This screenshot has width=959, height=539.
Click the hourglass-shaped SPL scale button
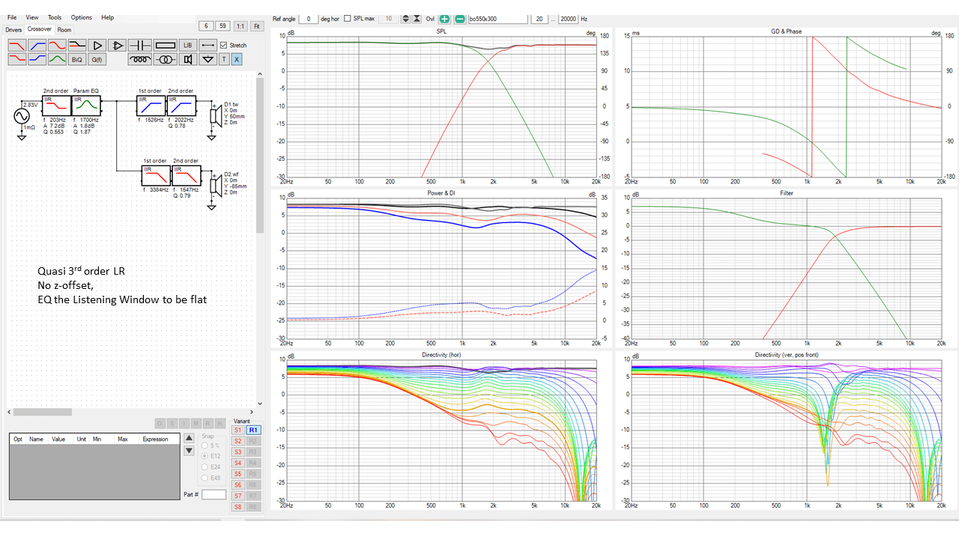point(417,19)
